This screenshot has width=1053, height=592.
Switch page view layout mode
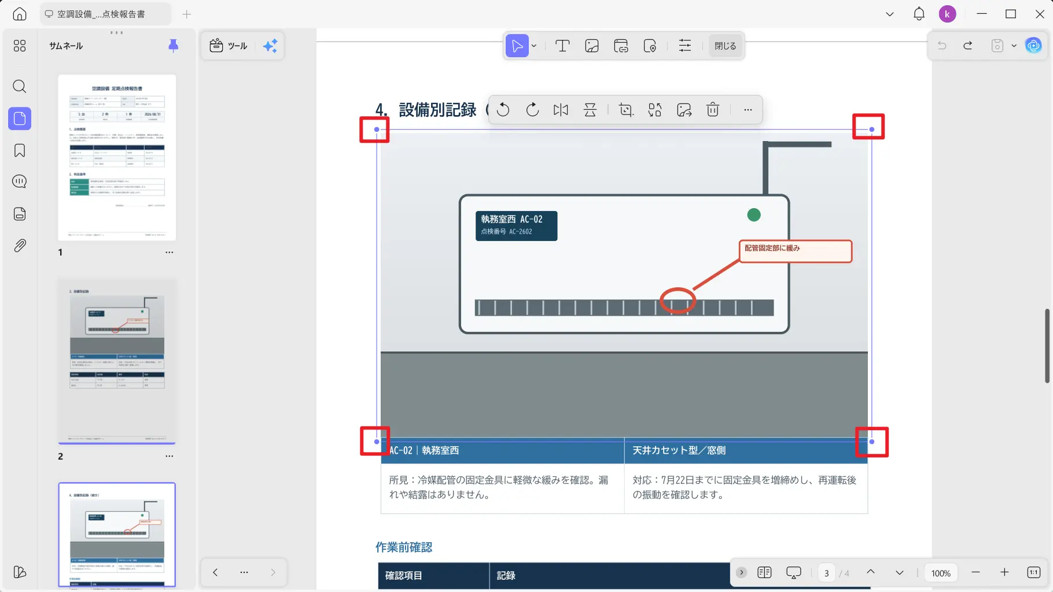pyautogui.click(x=764, y=572)
